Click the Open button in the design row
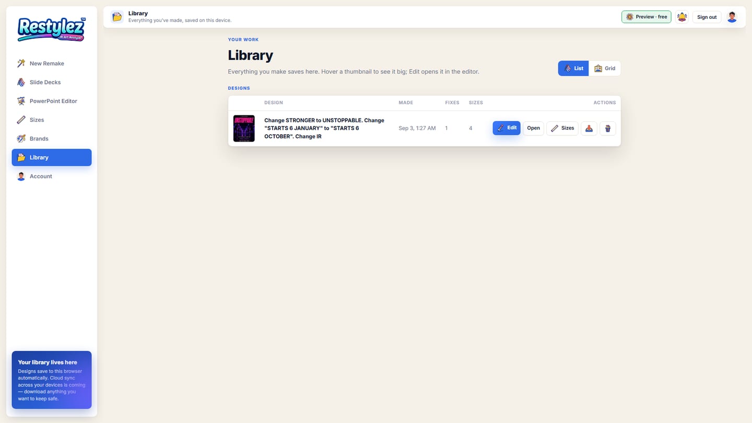The width and height of the screenshot is (752, 423). (533, 128)
